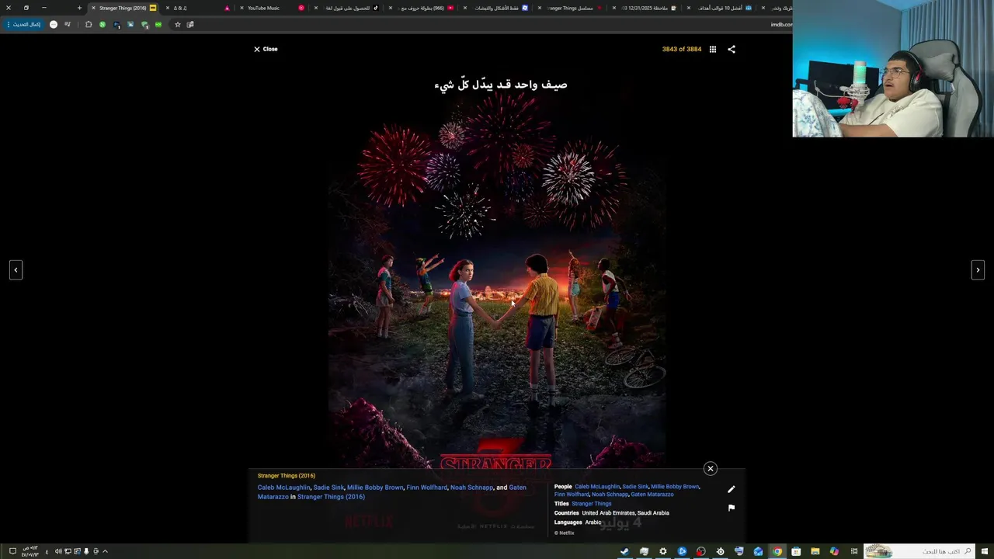Click 'United Arab Emirates, Saudi Arabia' countries text
Image resolution: width=994 pixels, height=559 pixels.
tap(625, 513)
